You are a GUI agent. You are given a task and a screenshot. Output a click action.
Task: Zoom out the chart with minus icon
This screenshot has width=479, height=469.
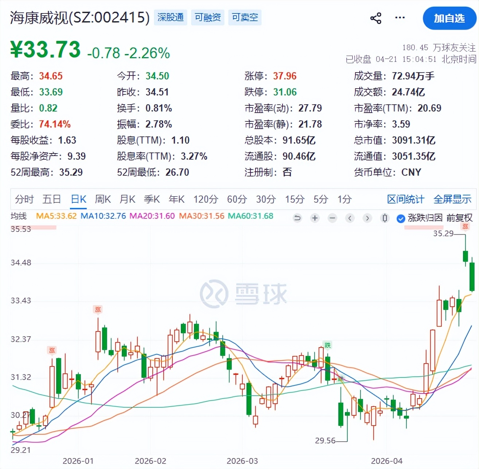point(332,218)
